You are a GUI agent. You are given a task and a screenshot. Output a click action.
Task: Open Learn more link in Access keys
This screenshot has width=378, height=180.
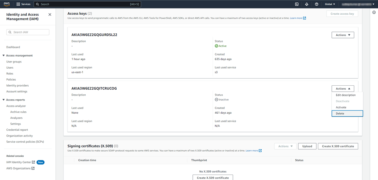point(298,18)
